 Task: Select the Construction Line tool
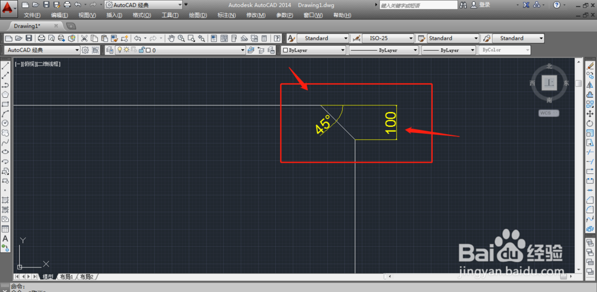pos(5,75)
